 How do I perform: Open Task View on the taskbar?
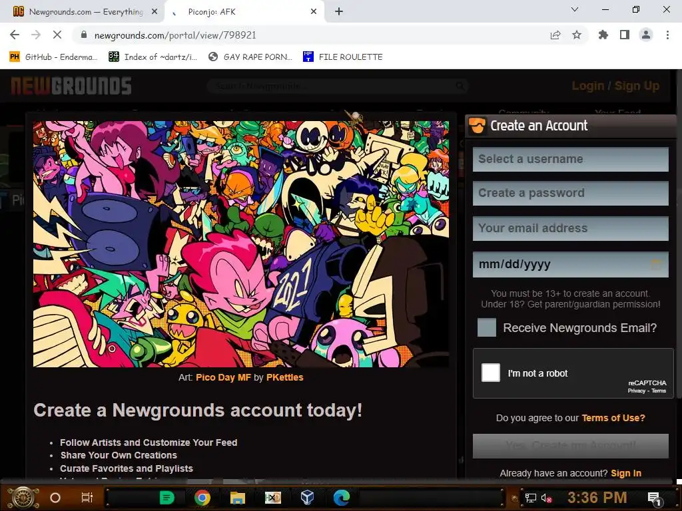87,498
